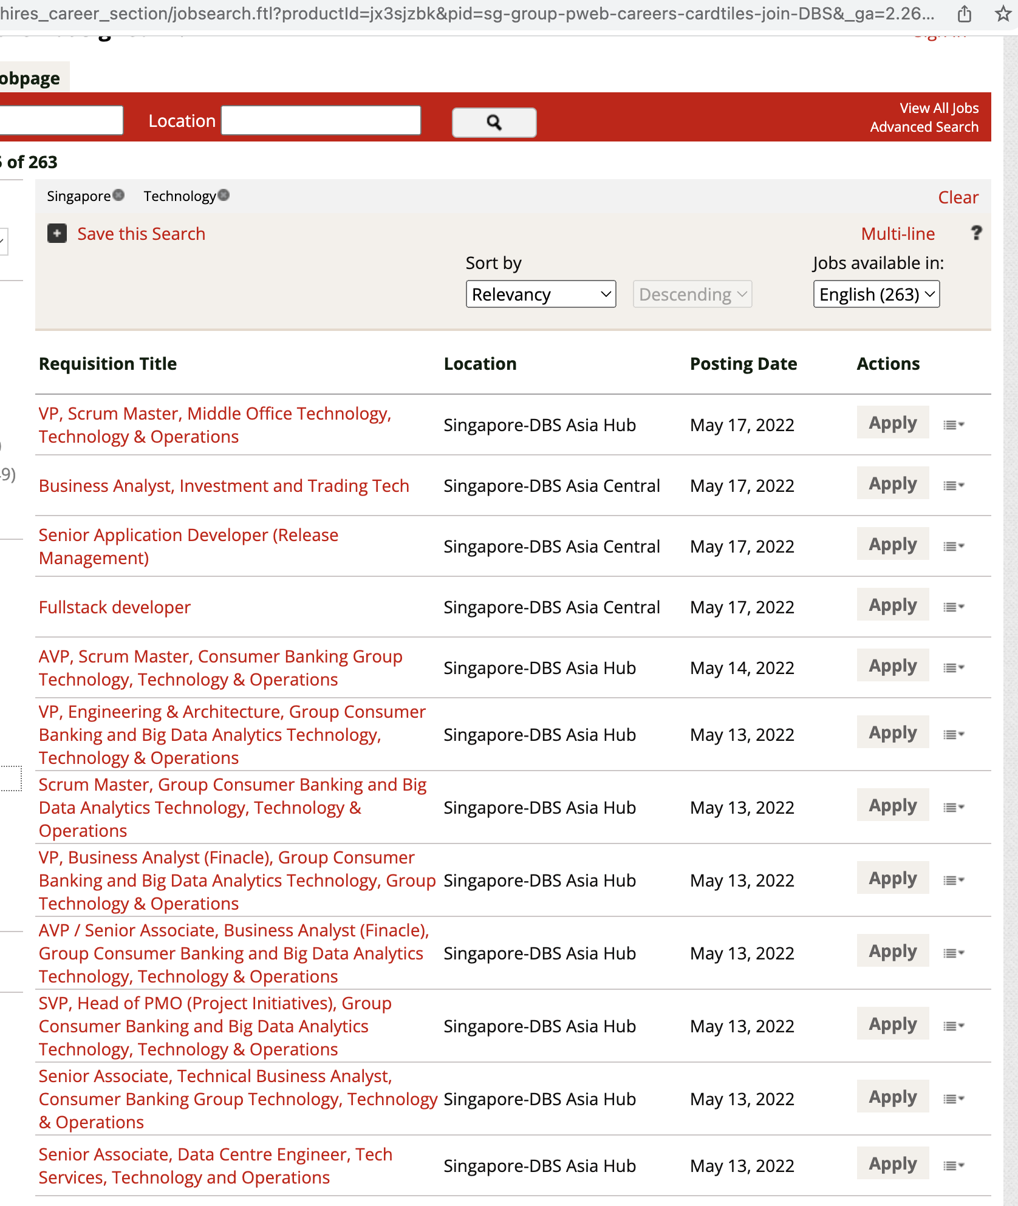Viewport: 1018px width, 1206px height.
Task: Open actions menu for Data Centre Engineer row
Action: pos(954,1166)
